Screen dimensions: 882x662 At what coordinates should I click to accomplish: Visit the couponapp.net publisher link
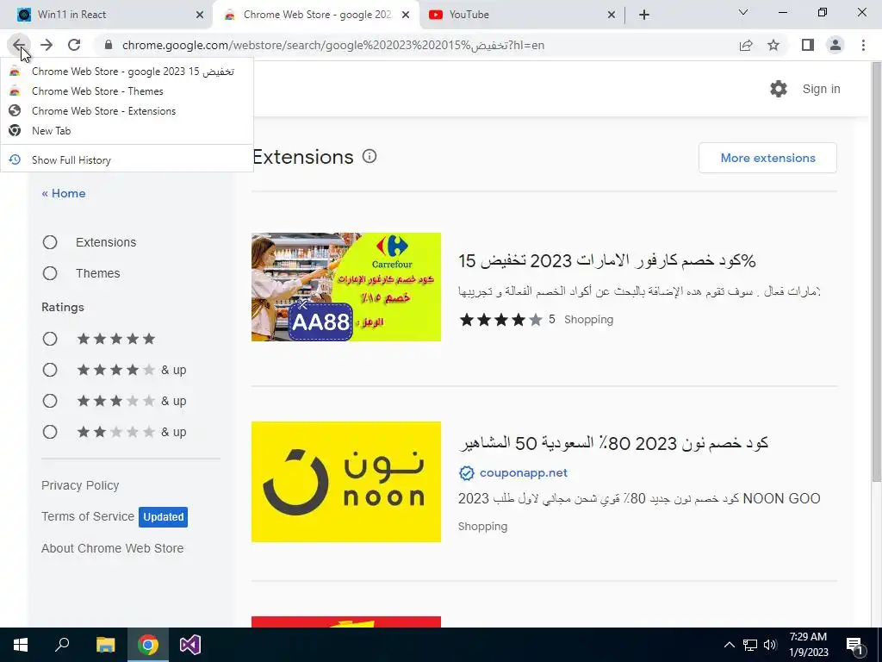(x=523, y=473)
